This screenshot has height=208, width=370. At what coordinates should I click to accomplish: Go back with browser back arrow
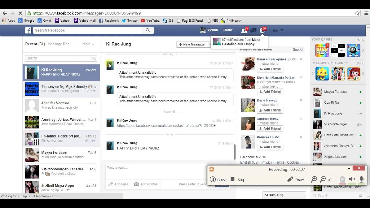4,13
